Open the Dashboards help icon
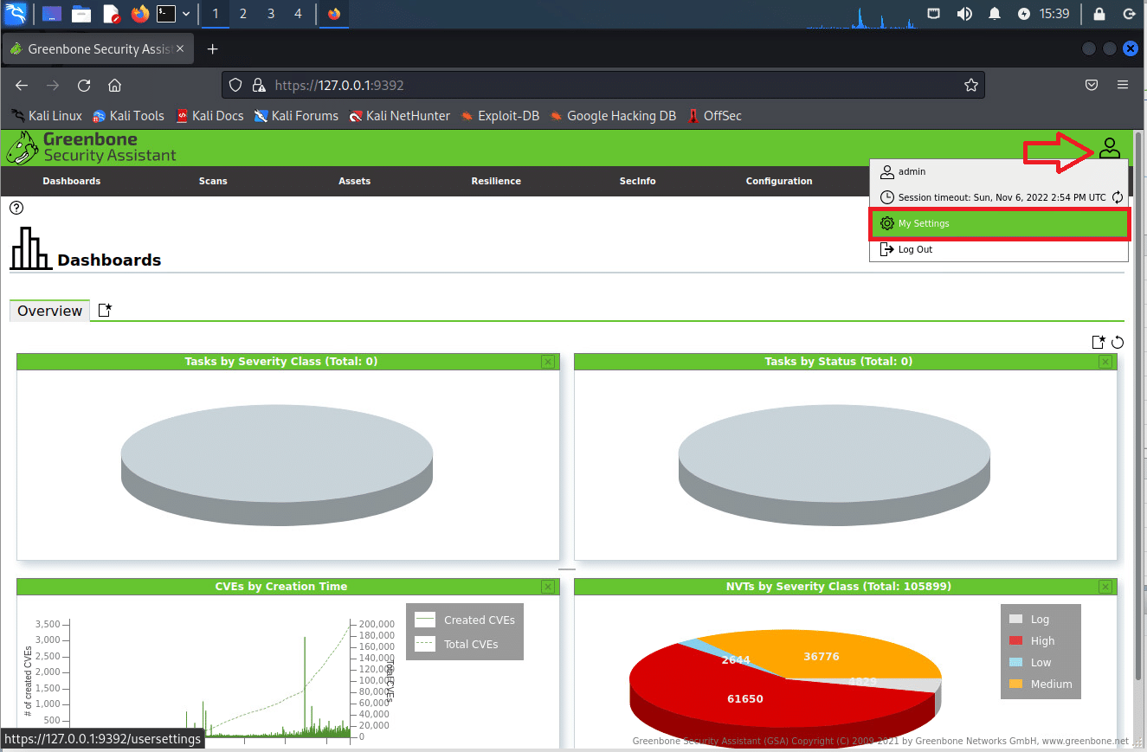Viewport: 1147px width, 752px height. [16, 208]
